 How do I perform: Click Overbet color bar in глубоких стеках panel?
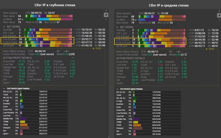pyautogui.click(x=48, y=30)
